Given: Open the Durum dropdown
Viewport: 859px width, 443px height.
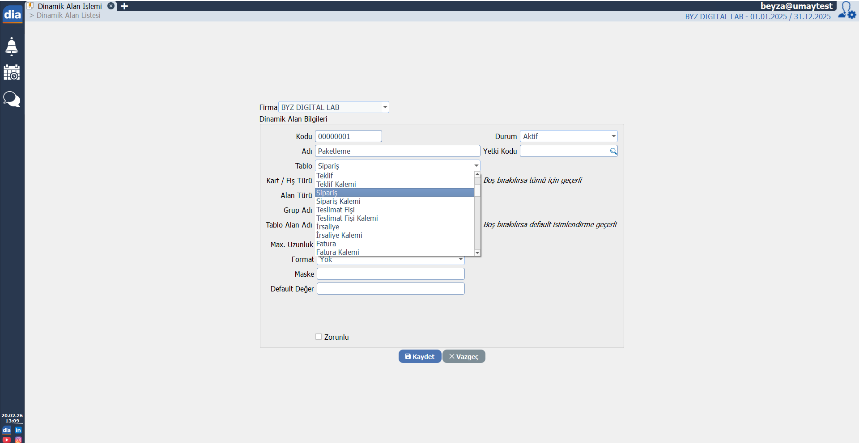Looking at the screenshot, I should coord(613,136).
